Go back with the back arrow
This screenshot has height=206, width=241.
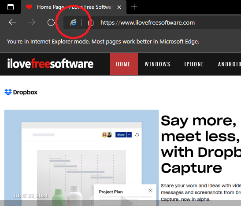tap(12, 22)
